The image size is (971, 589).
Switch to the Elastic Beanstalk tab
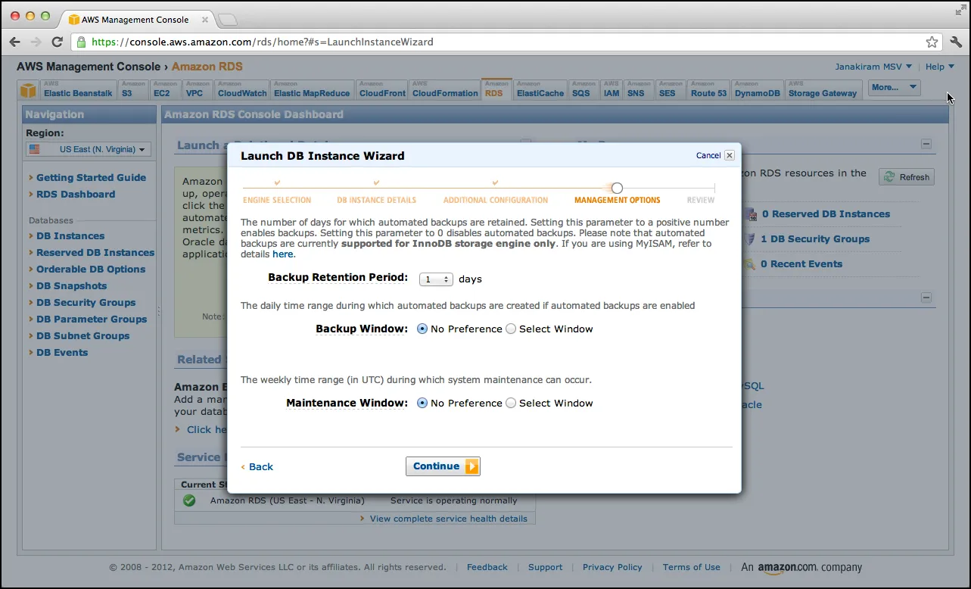point(78,89)
